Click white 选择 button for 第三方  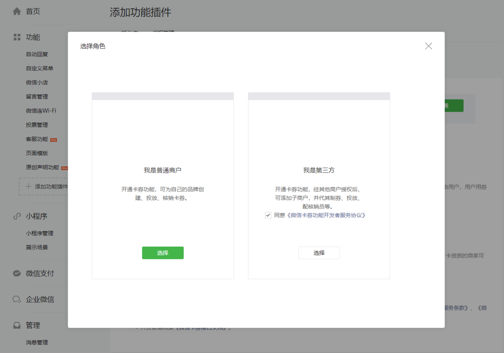coord(319,253)
